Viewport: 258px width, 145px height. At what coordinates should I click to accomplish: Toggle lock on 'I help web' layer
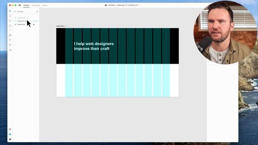(34, 21)
